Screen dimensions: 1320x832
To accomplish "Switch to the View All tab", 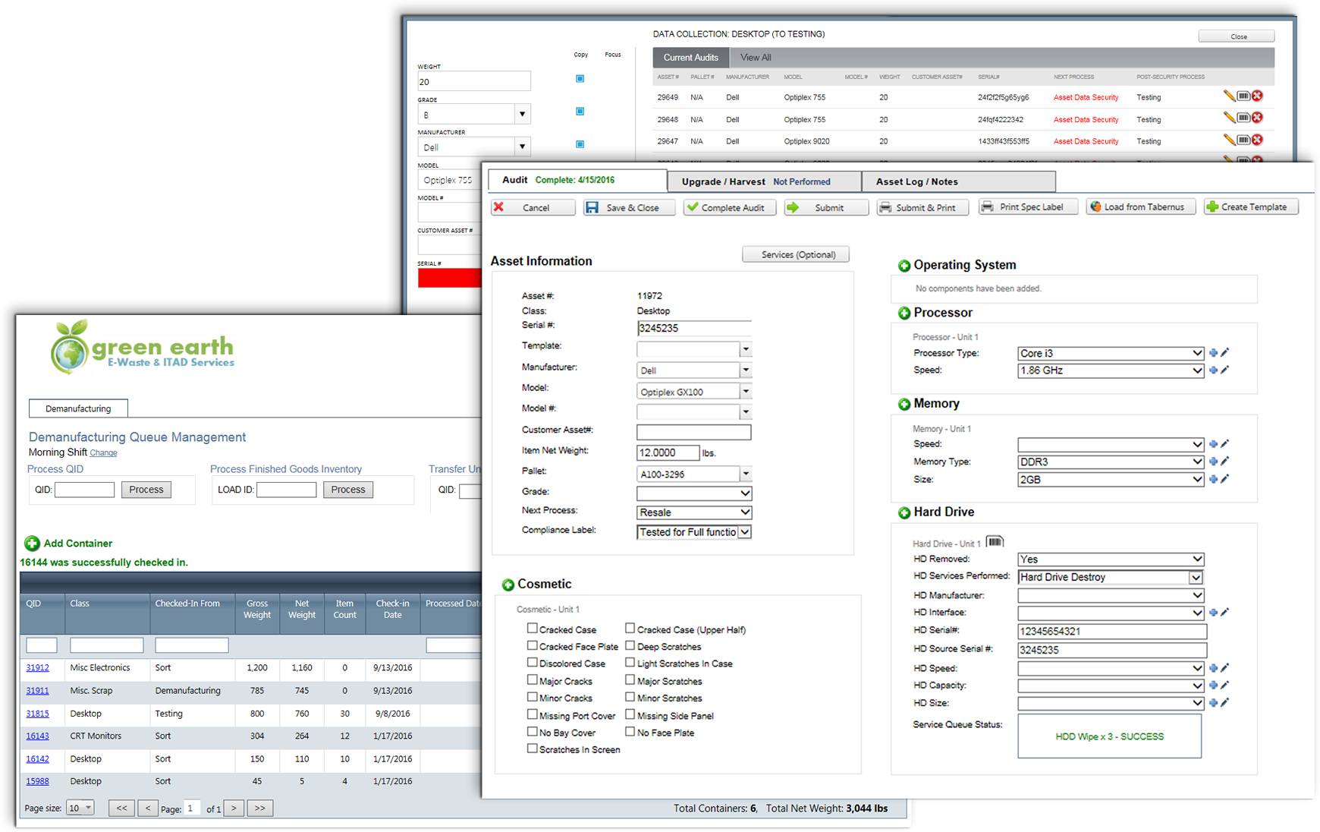I will pyautogui.click(x=756, y=58).
